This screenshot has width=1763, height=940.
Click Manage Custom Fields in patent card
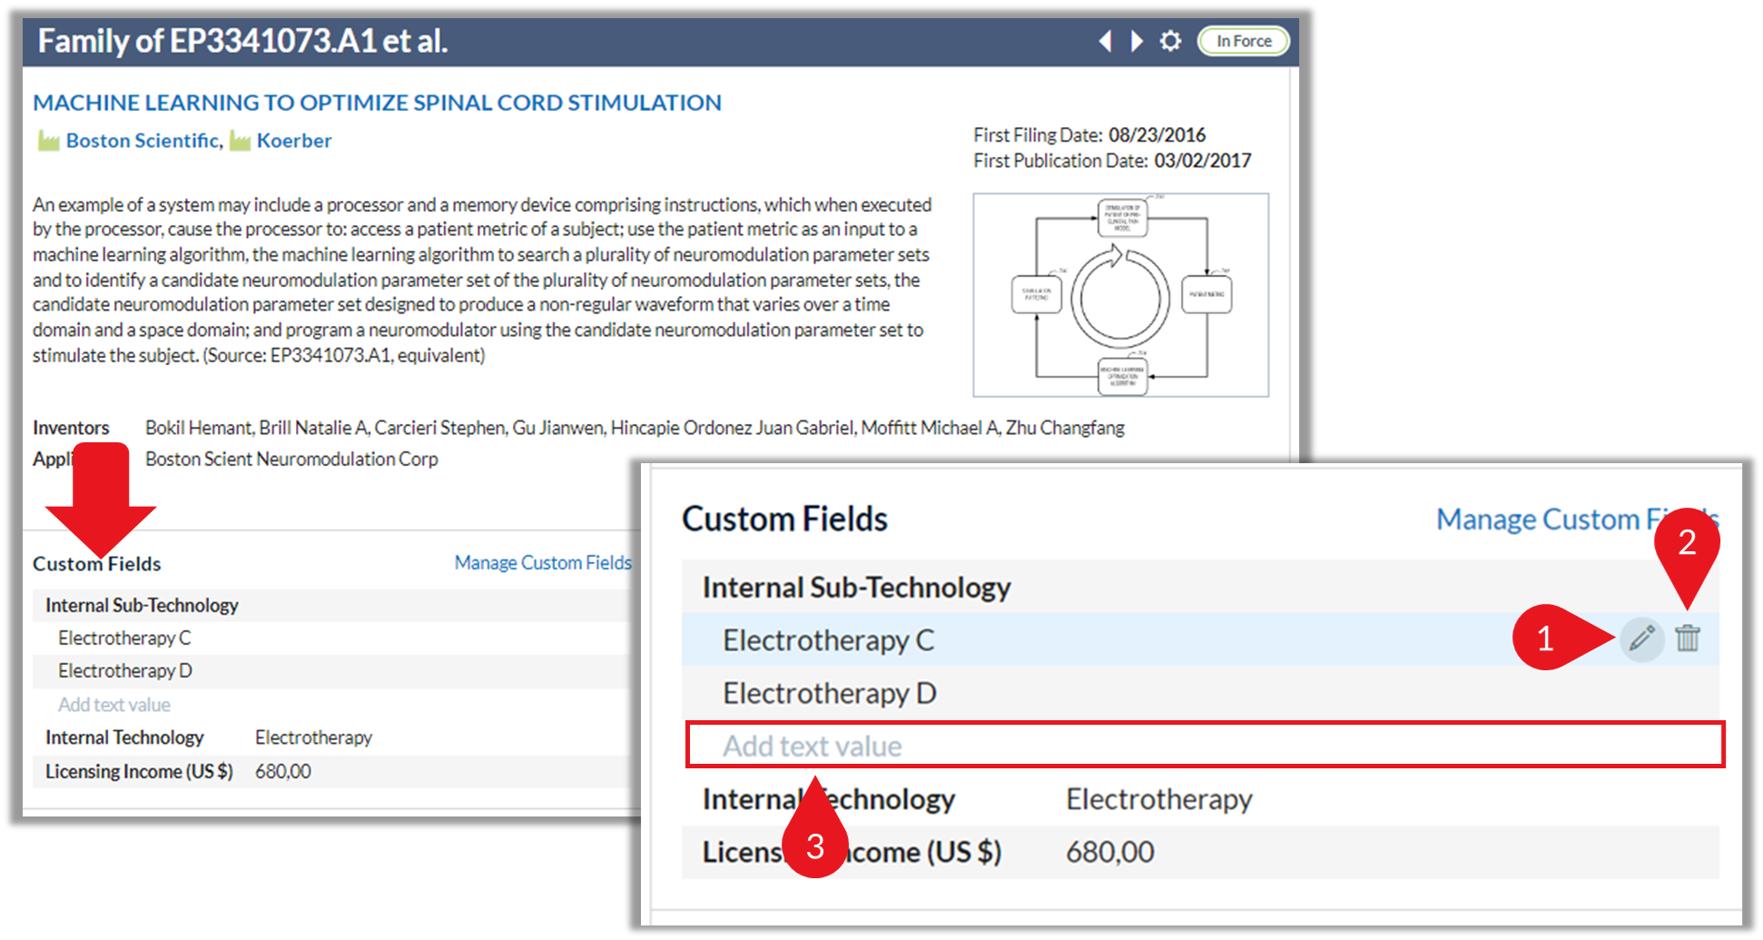click(x=542, y=563)
